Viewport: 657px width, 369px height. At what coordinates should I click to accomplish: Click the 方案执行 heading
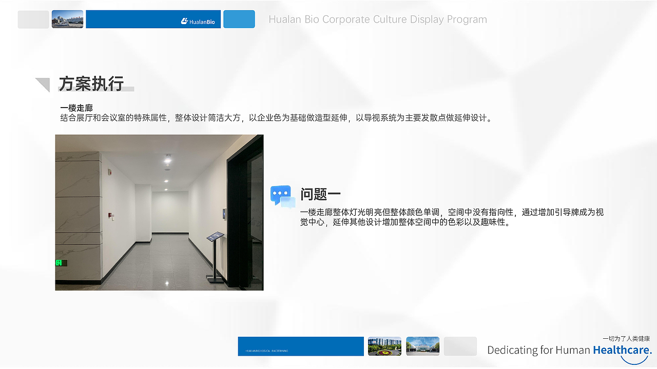coord(91,84)
